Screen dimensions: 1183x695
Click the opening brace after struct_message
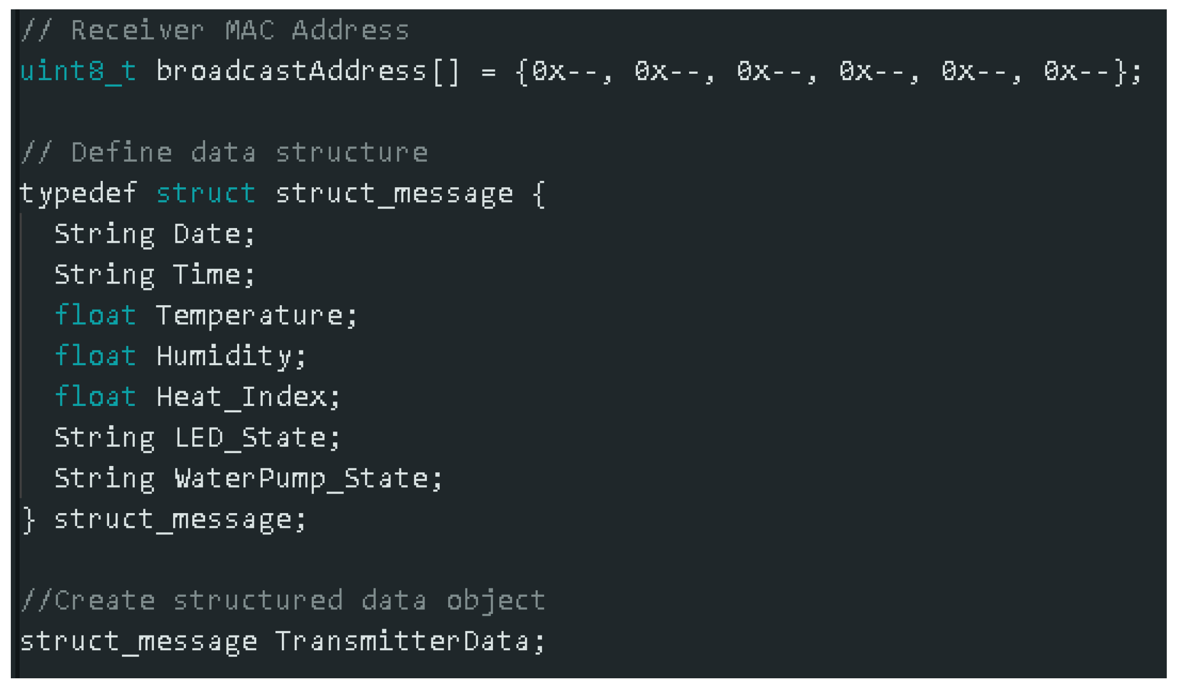tap(539, 194)
